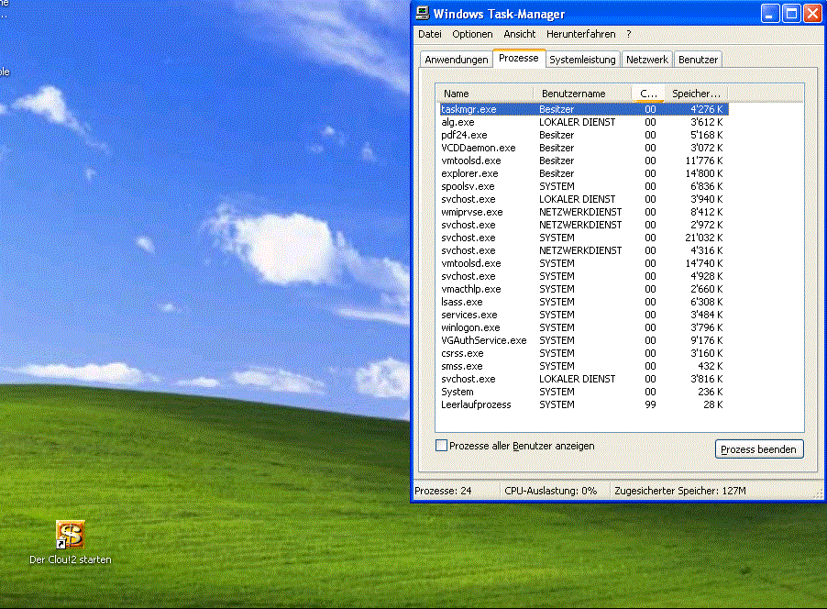This screenshot has width=827, height=609.
Task: Open the Optionen menu
Action: [x=472, y=34]
